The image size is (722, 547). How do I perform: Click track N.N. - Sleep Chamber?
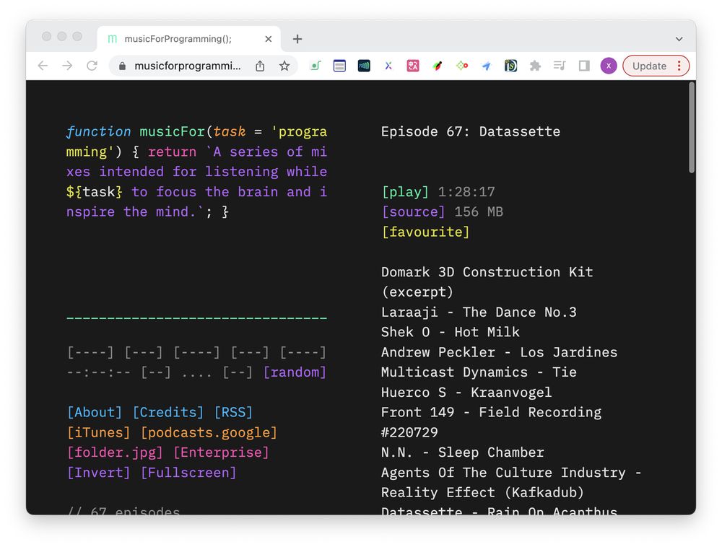[x=462, y=452]
